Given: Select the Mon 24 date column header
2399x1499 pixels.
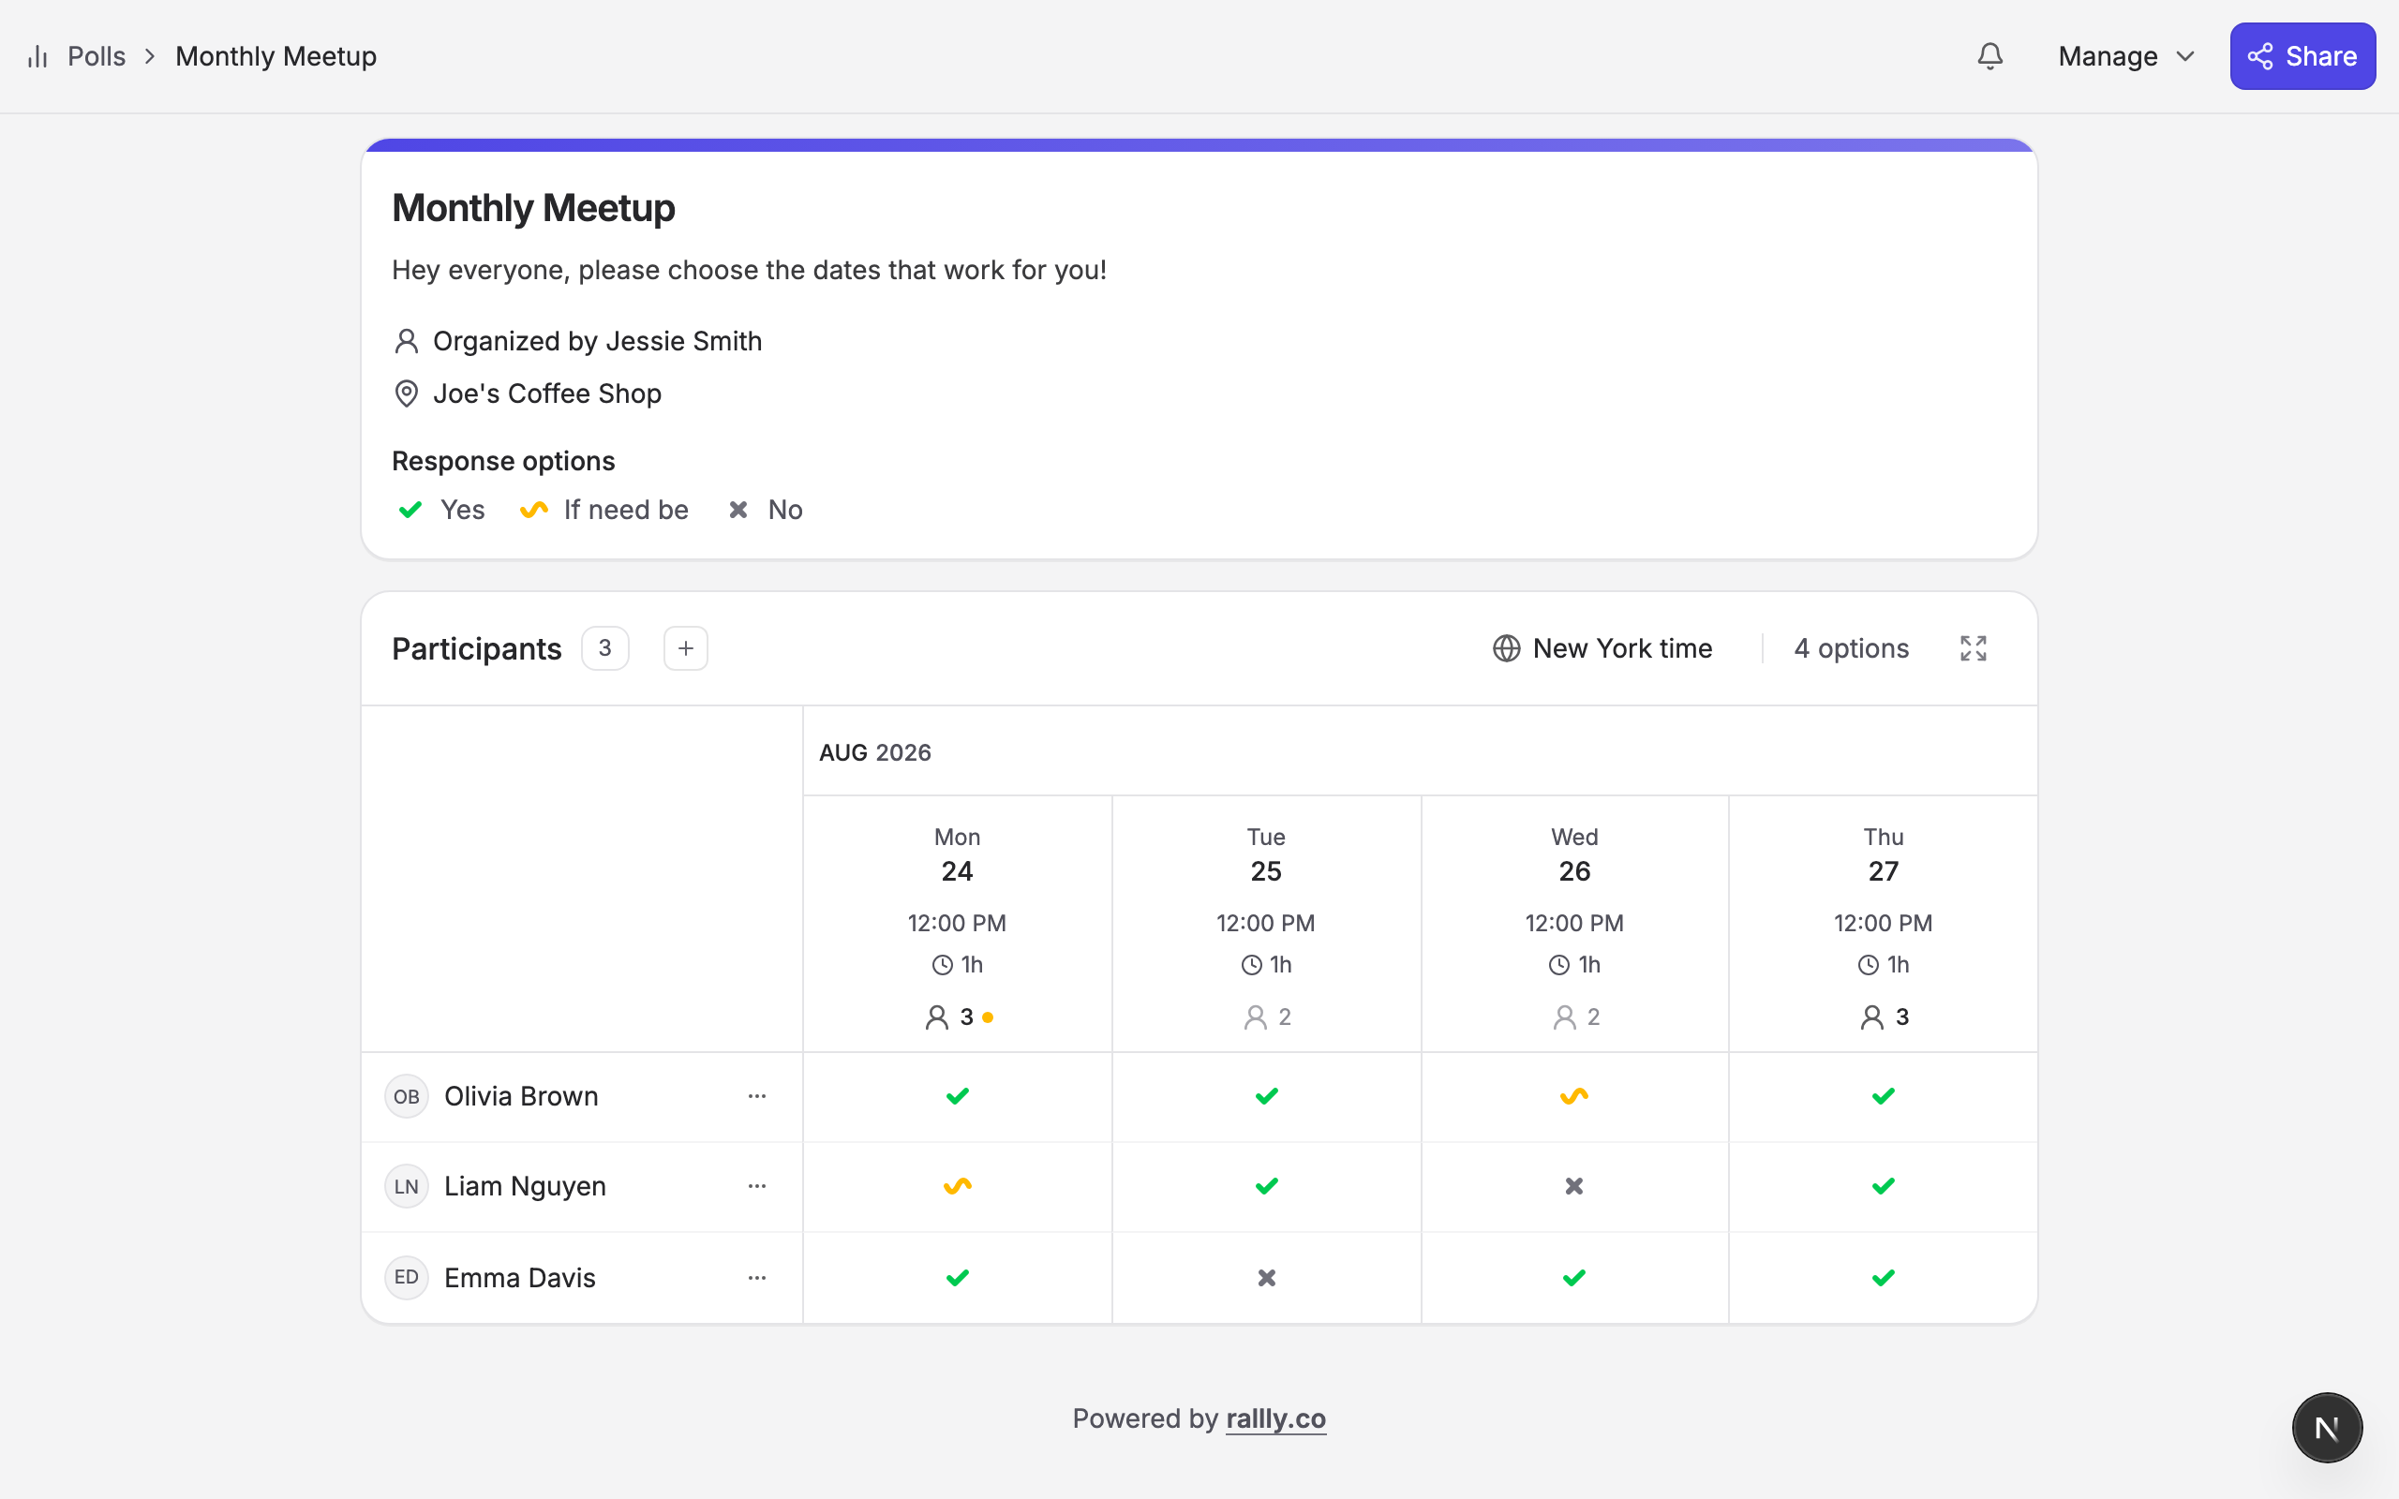Looking at the screenshot, I should point(957,924).
